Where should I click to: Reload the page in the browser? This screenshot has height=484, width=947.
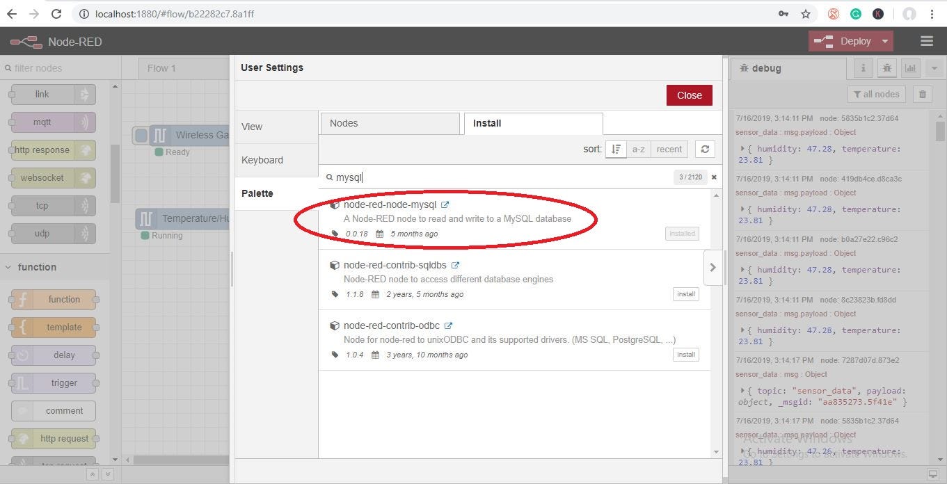(x=57, y=14)
